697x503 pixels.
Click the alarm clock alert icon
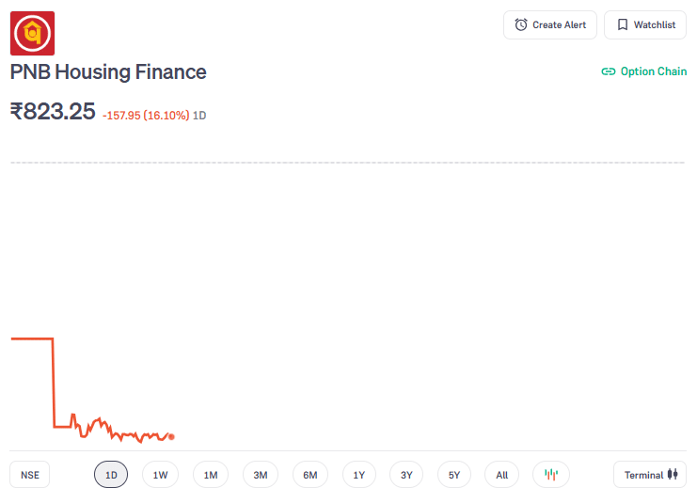pyautogui.click(x=521, y=24)
